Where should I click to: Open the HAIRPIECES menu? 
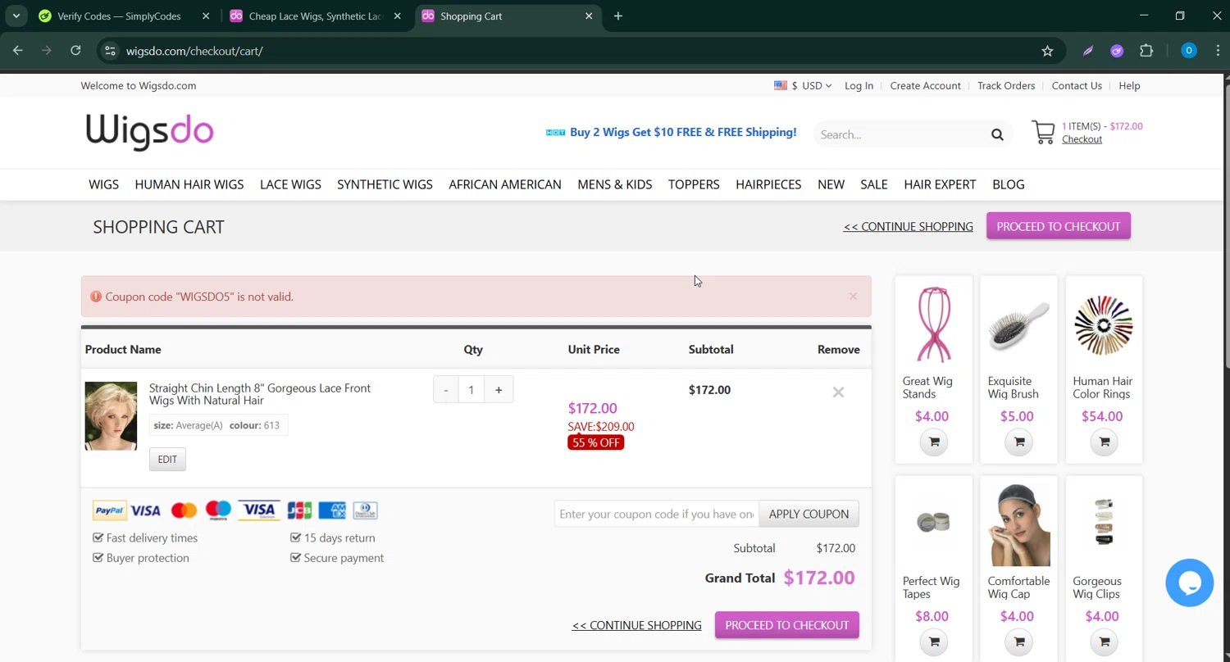click(x=768, y=184)
